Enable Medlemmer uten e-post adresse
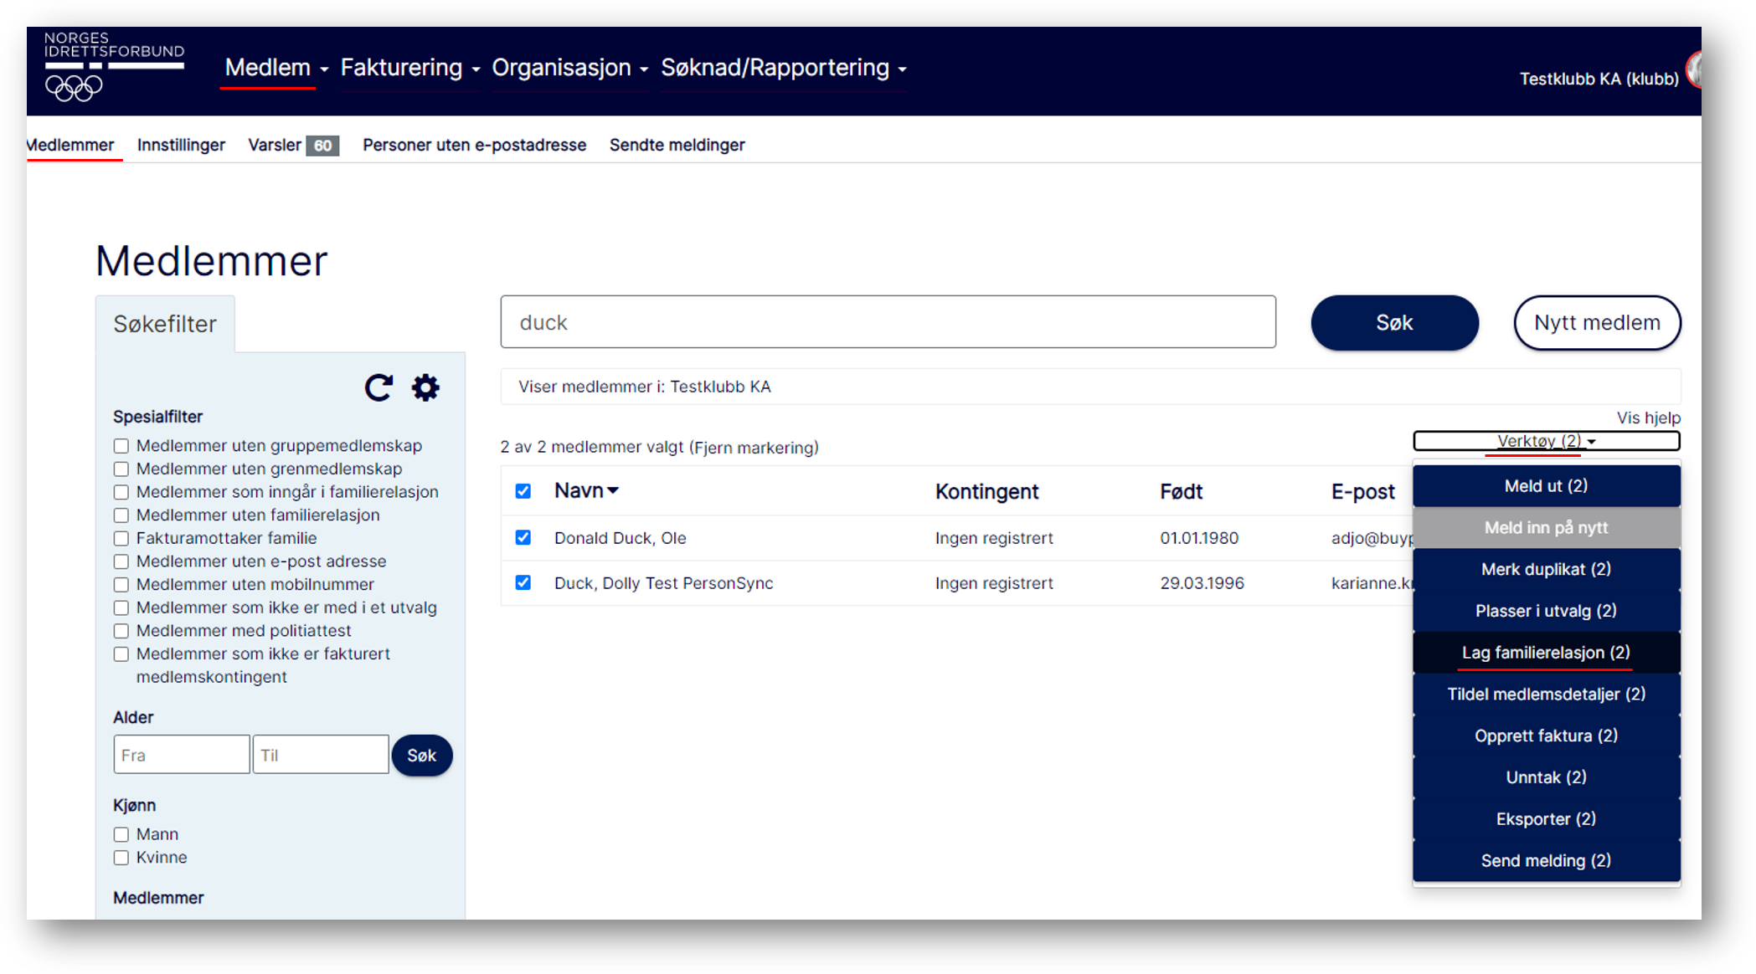1756x974 pixels. (121, 561)
